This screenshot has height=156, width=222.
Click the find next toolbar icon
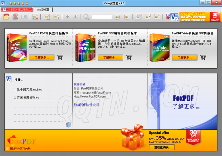[126, 17]
